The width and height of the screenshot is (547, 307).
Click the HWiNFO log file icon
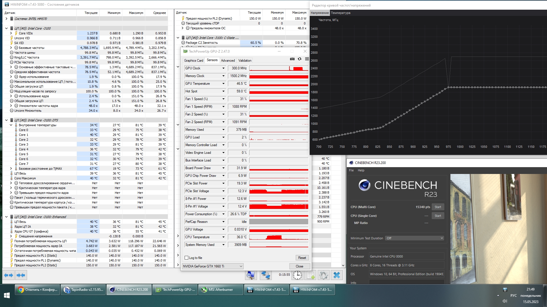[310, 275]
